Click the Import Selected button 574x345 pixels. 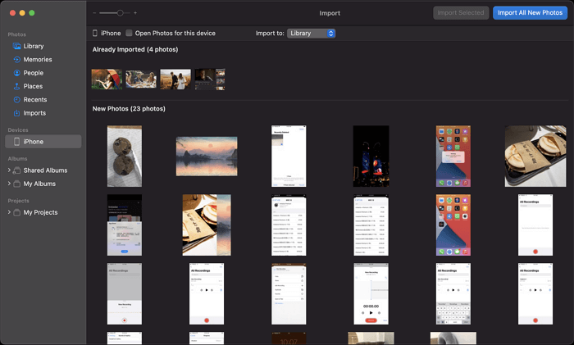pos(461,13)
